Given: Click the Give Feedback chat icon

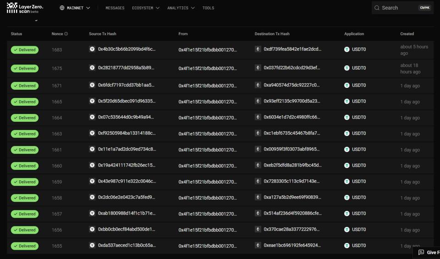Looking at the screenshot, I should (x=421, y=252).
